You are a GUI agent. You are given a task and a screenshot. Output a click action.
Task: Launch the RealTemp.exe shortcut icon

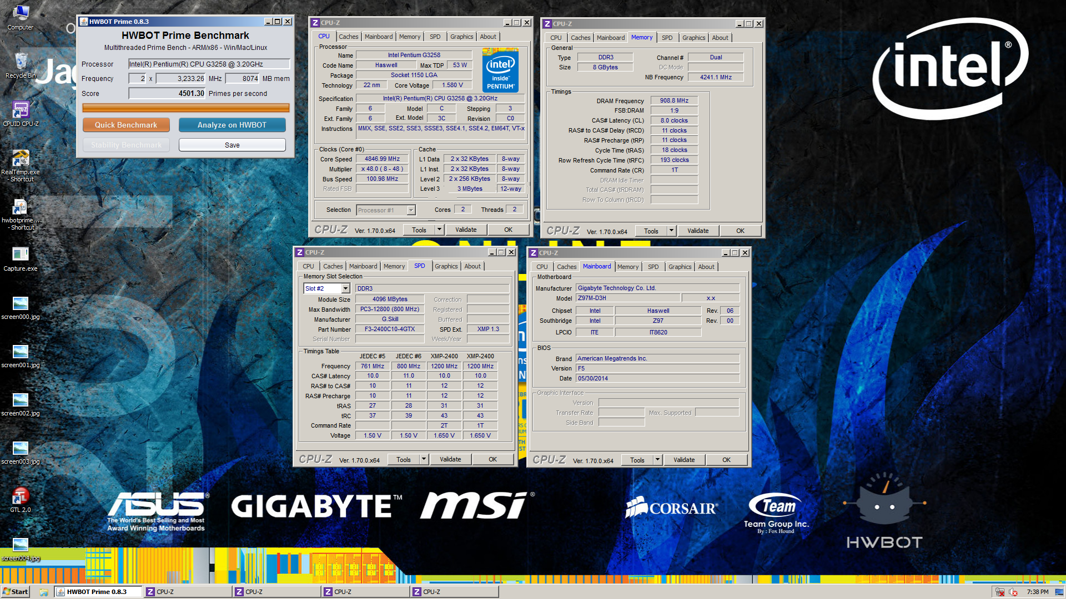[x=21, y=165]
